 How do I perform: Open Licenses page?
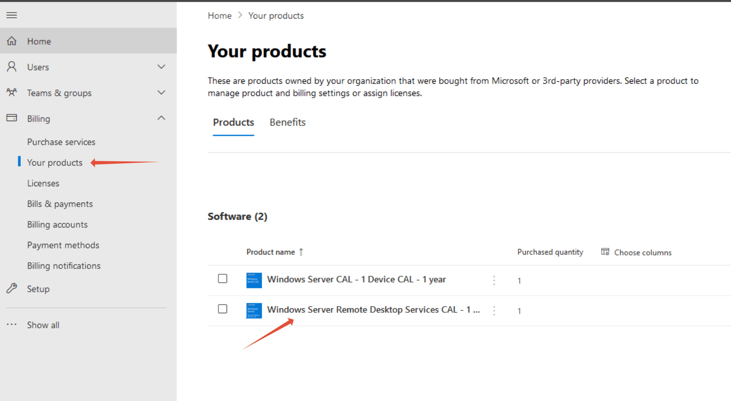(x=43, y=183)
